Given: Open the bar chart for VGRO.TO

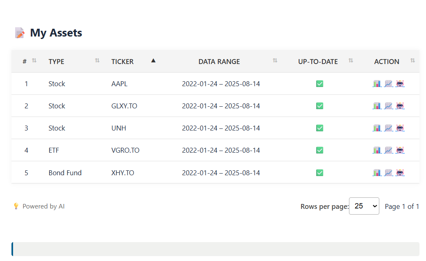Looking at the screenshot, I should [x=377, y=150].
